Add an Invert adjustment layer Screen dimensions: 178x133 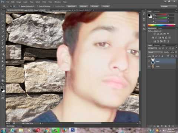click(155, 41)
